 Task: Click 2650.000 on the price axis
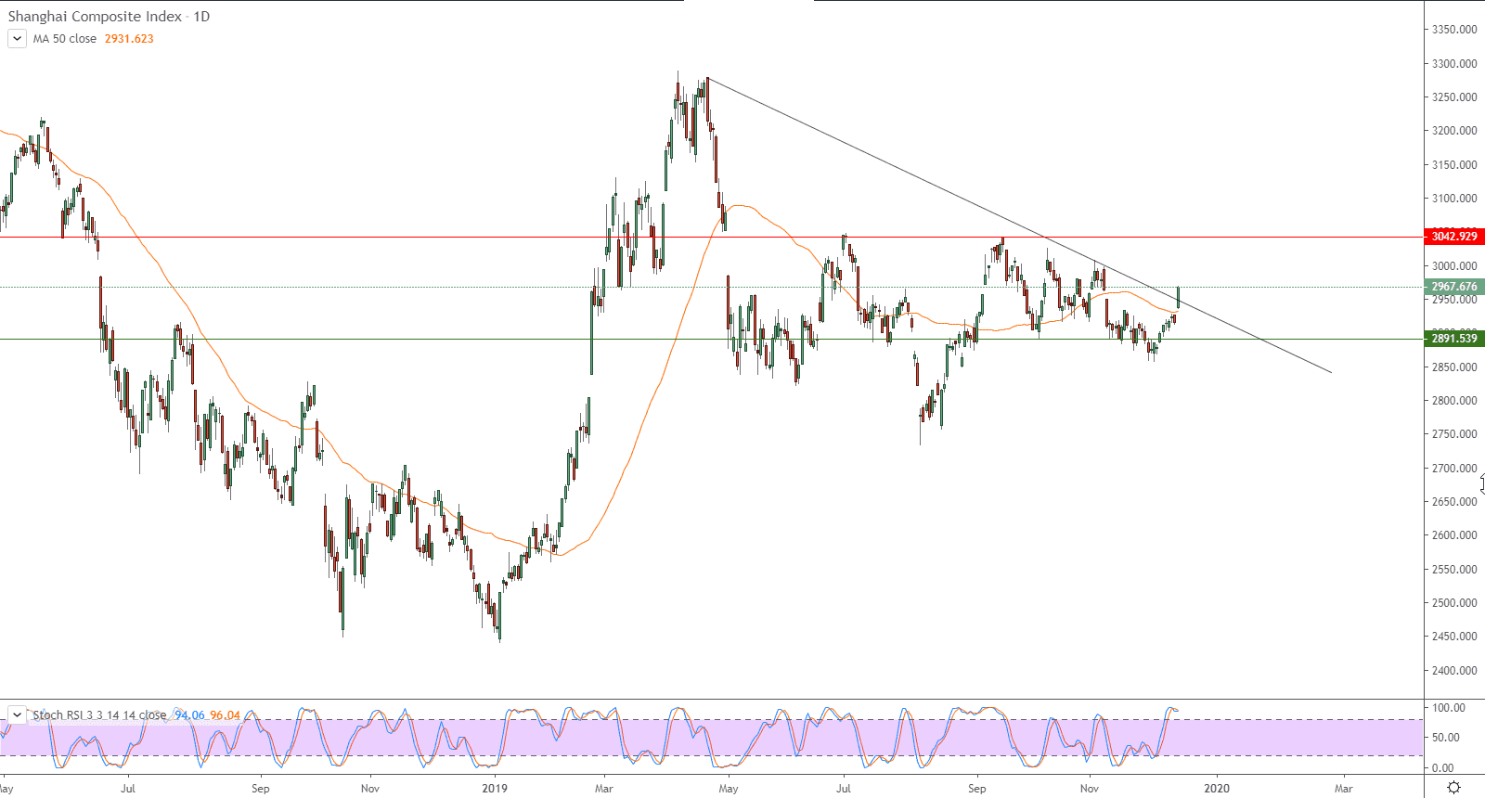pos(1454,502)
